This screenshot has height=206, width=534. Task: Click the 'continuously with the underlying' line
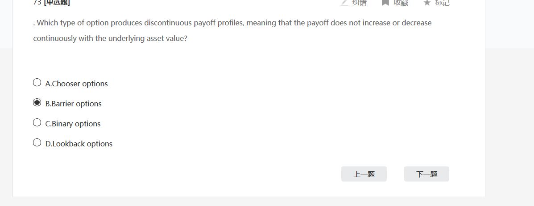pos(110,39)
